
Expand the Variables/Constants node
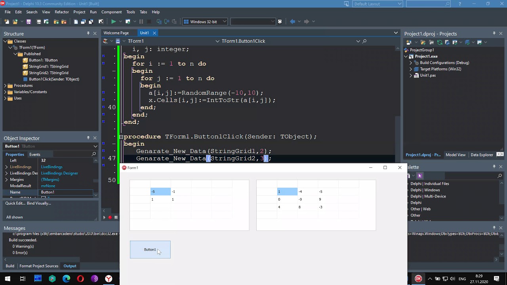click(x=6, y=92)
